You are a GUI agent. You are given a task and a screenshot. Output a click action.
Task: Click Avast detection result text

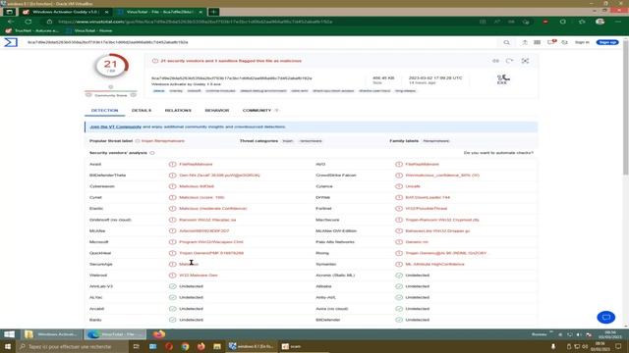(196, 164)
